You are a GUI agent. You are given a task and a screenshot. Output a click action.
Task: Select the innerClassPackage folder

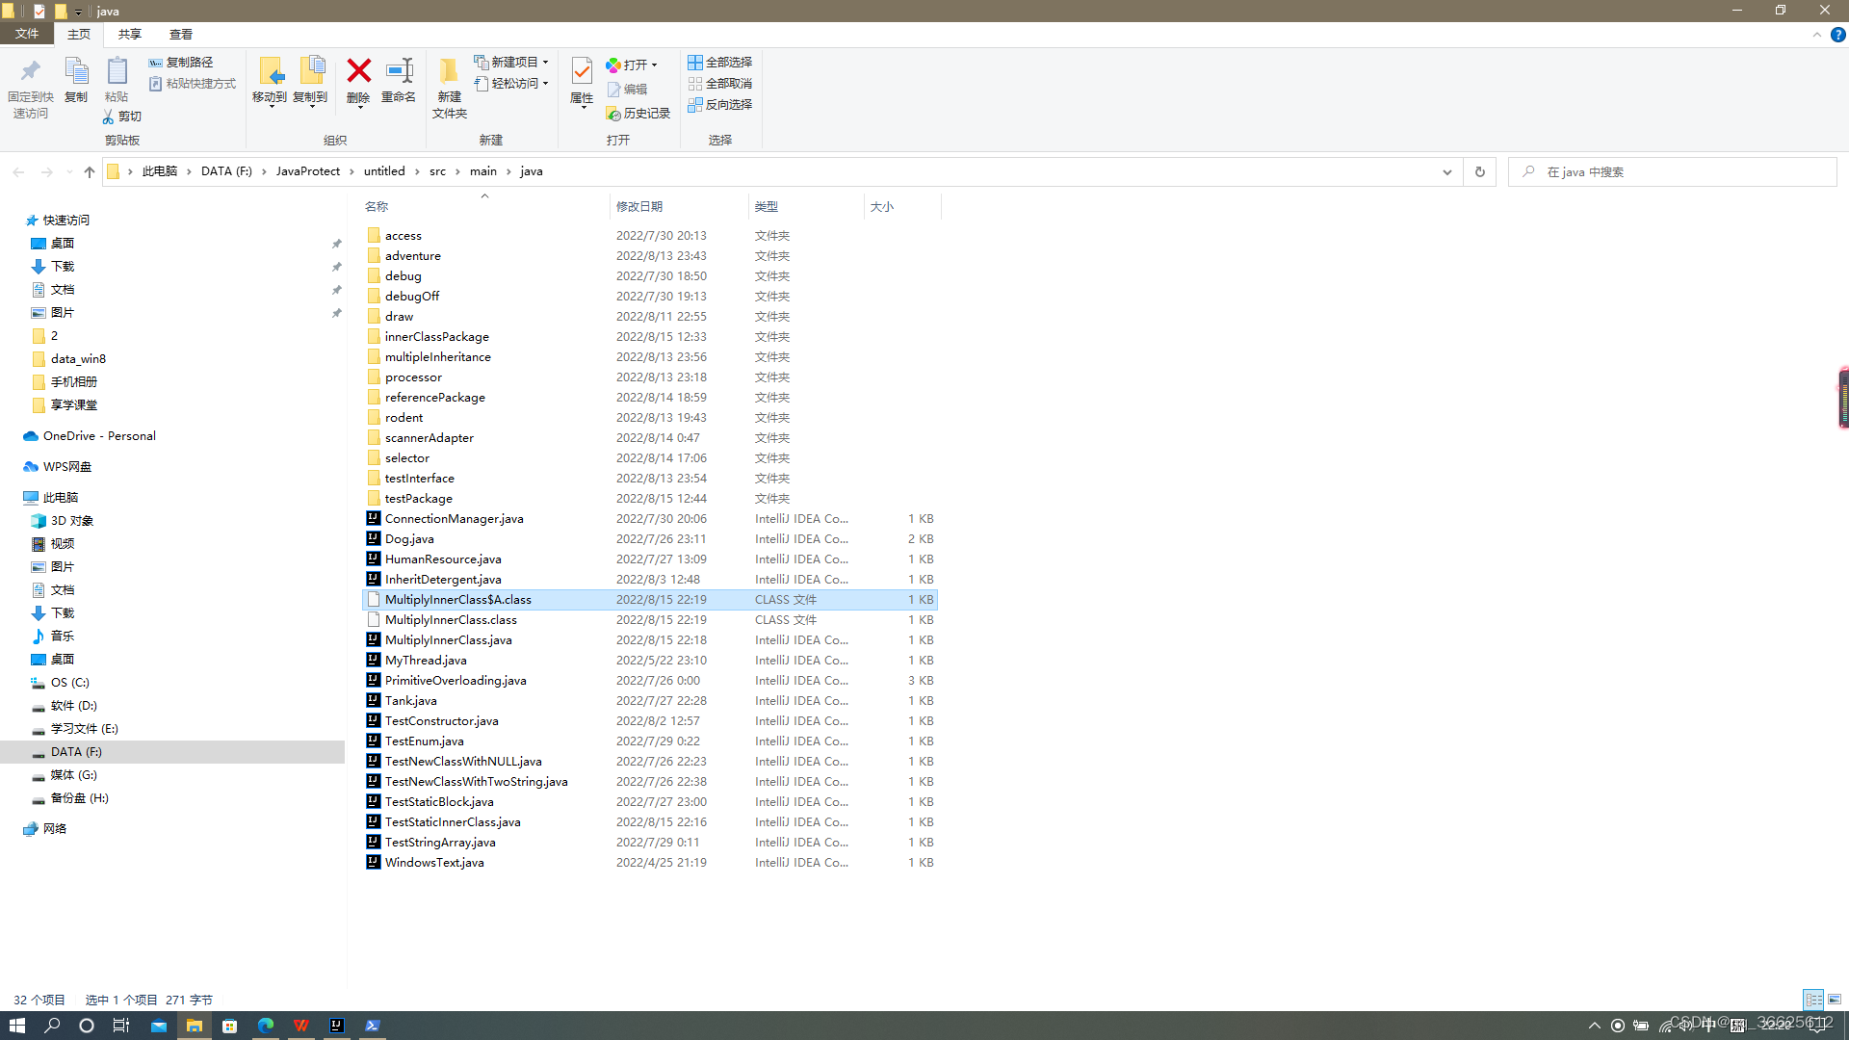(x=437, y=337)
